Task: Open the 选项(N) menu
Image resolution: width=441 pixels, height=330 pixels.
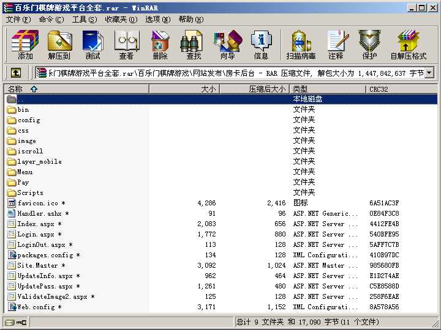Action: tap(158, 20)
